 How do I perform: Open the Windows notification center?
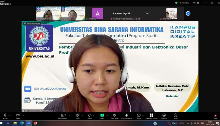click(x=218, y=123)
